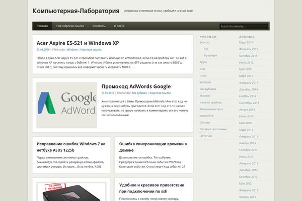
Task: Open the Октябрь 2012 archive
Action: pyautogui.click(x=248, y=177)
